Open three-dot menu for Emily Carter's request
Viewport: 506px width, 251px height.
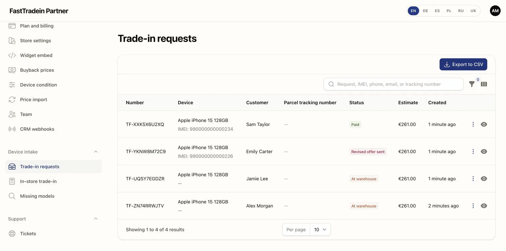point(473,151)
